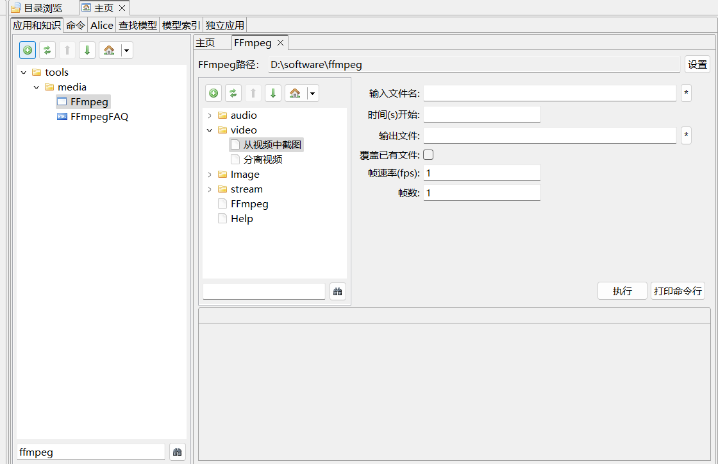Switch to the 查找模型 tab
The width and height of the screenshot is (718, 464).
point(138,25)
